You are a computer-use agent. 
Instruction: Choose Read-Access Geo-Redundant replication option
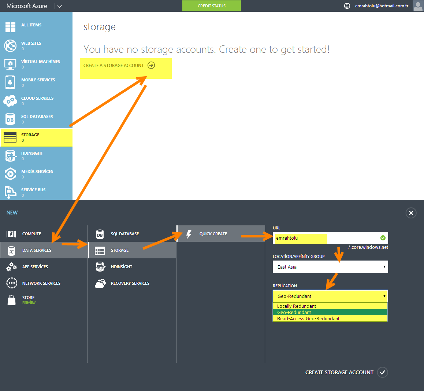tap(330, 318)
